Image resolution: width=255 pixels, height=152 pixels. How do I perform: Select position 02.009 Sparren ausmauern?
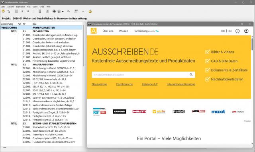click(41, 97)
